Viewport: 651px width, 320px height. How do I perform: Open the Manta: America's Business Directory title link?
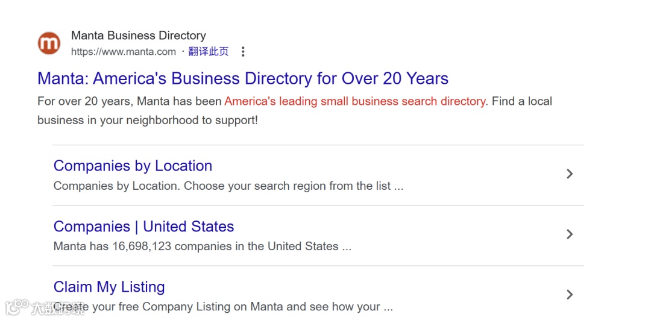pos(243,79)
